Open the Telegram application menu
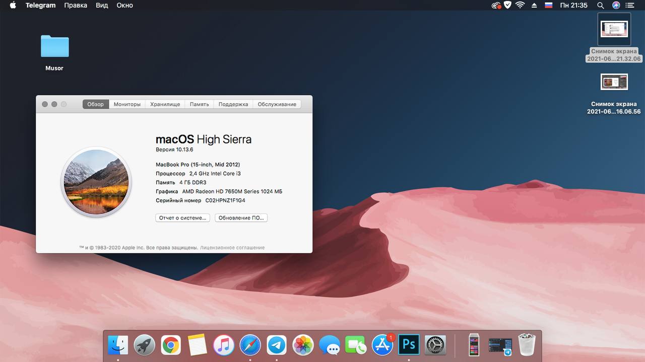Image resolution: width=645 pixels, height=362 pixels. tap(40, 5)
